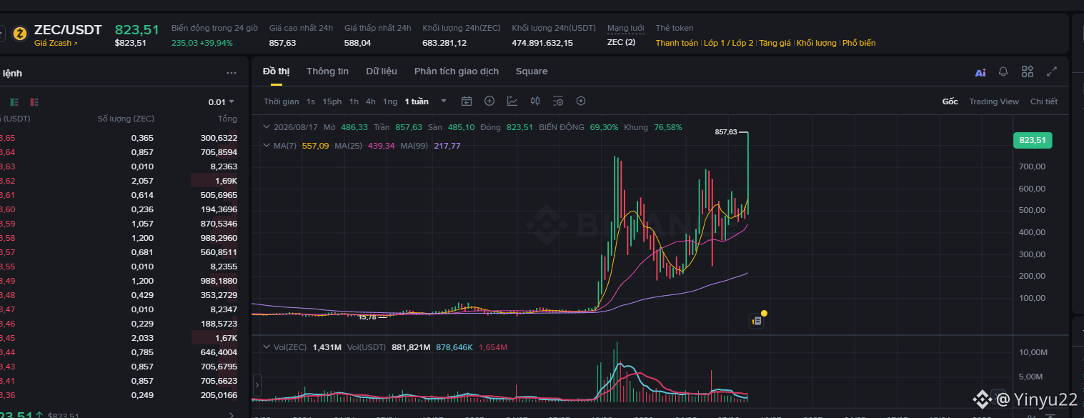Click the 24h volume 683.281,12 value
The width and height of the screenshot is (1084, 418).
(444, 43)
